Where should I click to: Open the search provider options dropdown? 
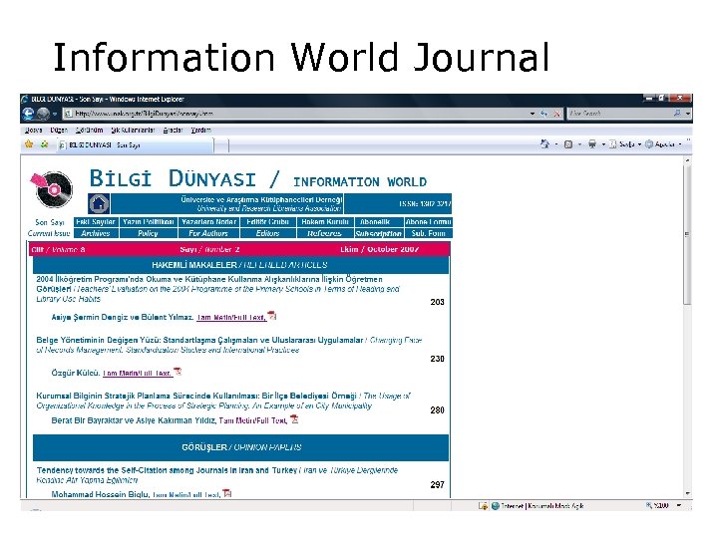[x=688, y=114]
